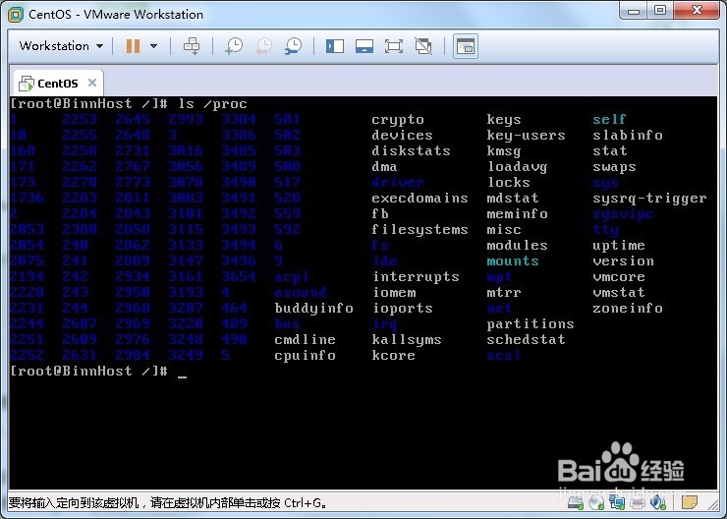Viewport: 727px width, 519px height.
Task: Click the cyan 'mounts' link entry
Action: coord(513,261)
